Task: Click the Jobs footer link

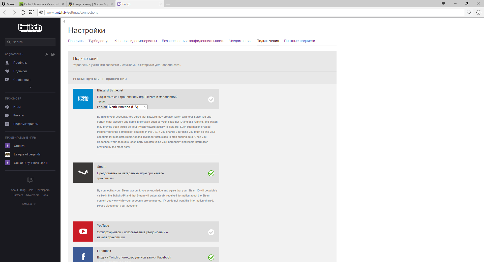Action: tap(45, 195)
